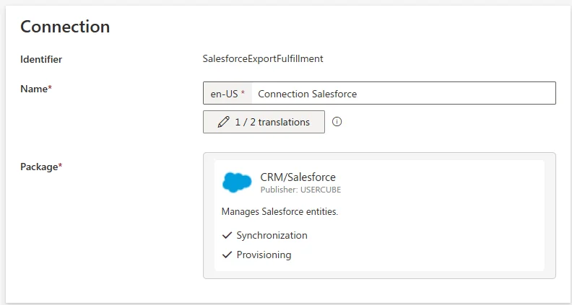This screenshot has height=305, width=572.
Task: Click the Provisioning checkmark icon
Action: [227, 255]
